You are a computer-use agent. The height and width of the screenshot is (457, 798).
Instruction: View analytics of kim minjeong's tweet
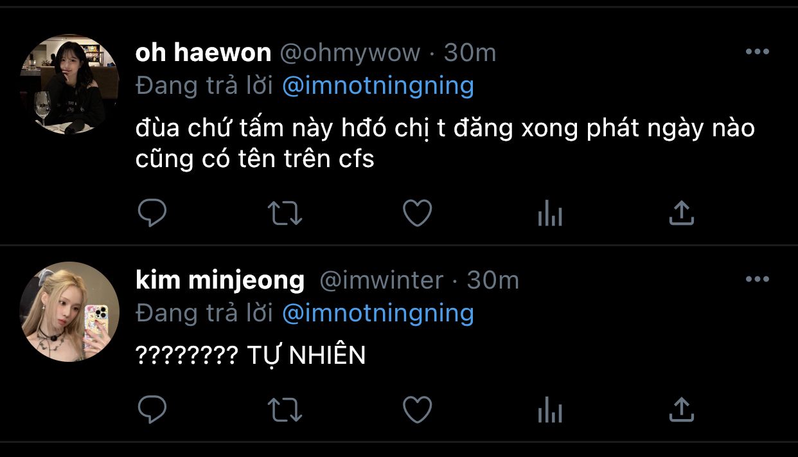(x=549, y=409)
